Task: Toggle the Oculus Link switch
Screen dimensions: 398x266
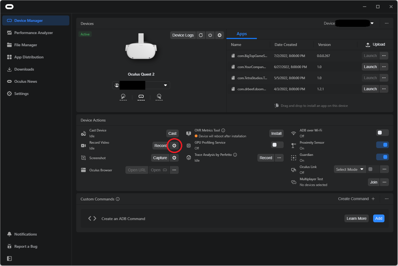Action: click(373, 169)
